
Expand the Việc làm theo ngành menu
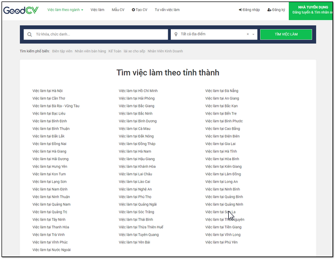click(65, 10)
